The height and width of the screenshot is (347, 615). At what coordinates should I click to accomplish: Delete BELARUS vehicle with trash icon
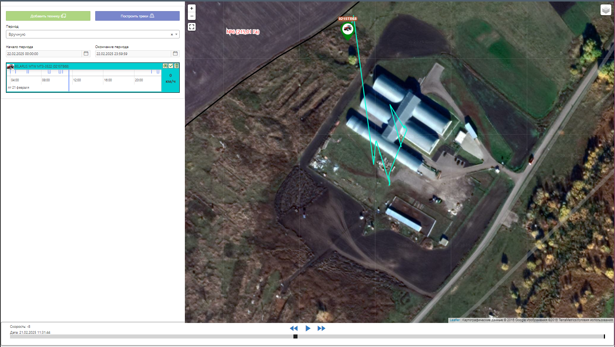click(x=177, y=66)
